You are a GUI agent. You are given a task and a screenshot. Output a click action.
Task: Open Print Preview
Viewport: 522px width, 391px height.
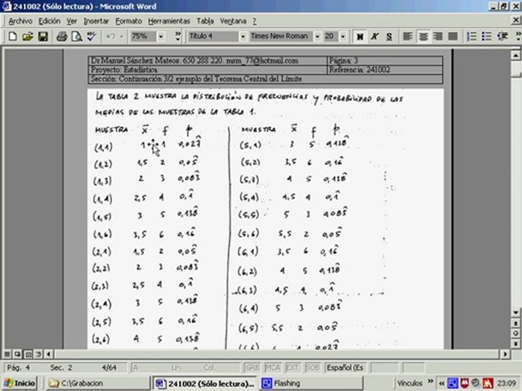[x=77, y=36]
